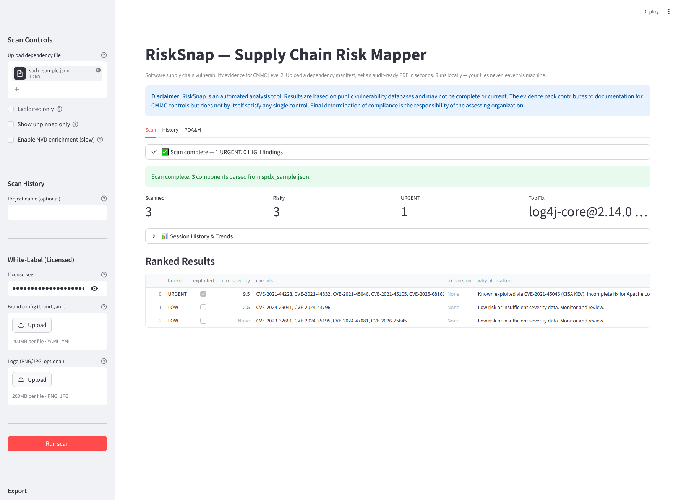Show help for Project name field
The width and height of the screenshot is (681, 500).
[x=104, y=199]
